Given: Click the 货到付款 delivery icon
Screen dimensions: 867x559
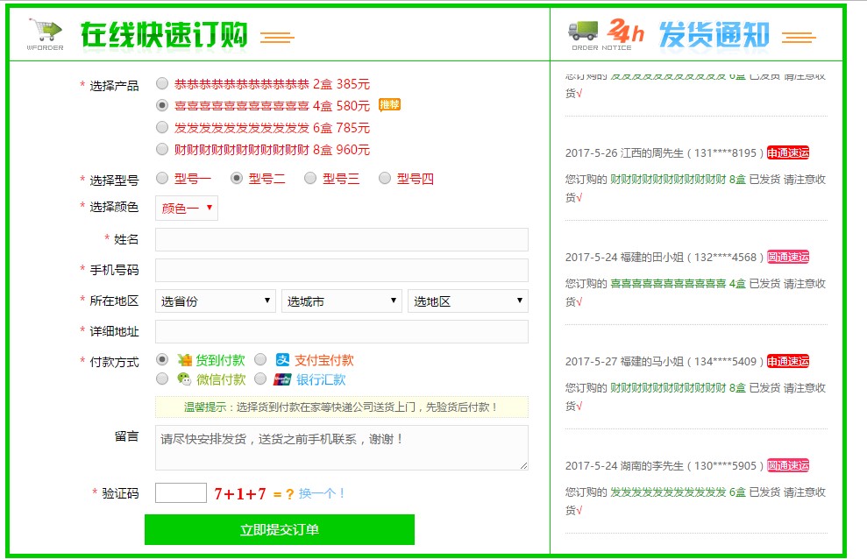Looking at the screenshot, I should [184, 360].
